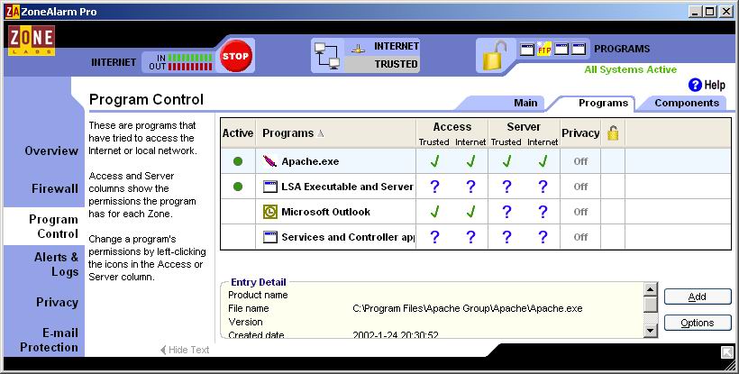Change Microsoft Outlook Privacy Off setting
The image size is (739, 374).
pos(580,212)
